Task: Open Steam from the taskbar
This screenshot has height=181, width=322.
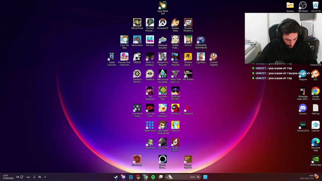Action: (116, 177)
